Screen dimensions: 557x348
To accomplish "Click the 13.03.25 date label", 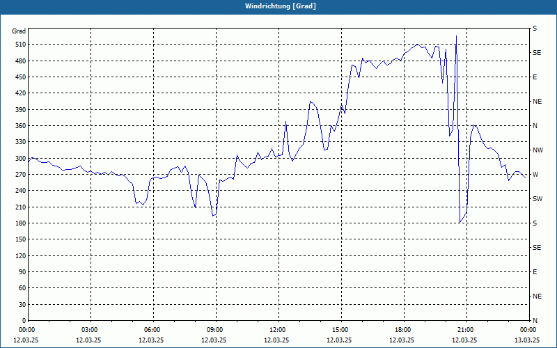I will click(528, 340).
